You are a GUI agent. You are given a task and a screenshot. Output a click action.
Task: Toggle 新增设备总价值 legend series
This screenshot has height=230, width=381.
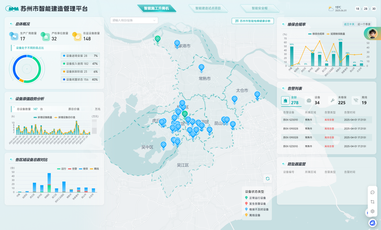[x=65, y=117]
